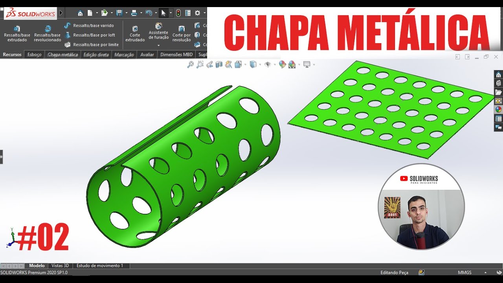This screenshot has height=283, width=503.
Task: Open the Modelo bottom tab
Action: pyautogui.click(x=37, y=266)
